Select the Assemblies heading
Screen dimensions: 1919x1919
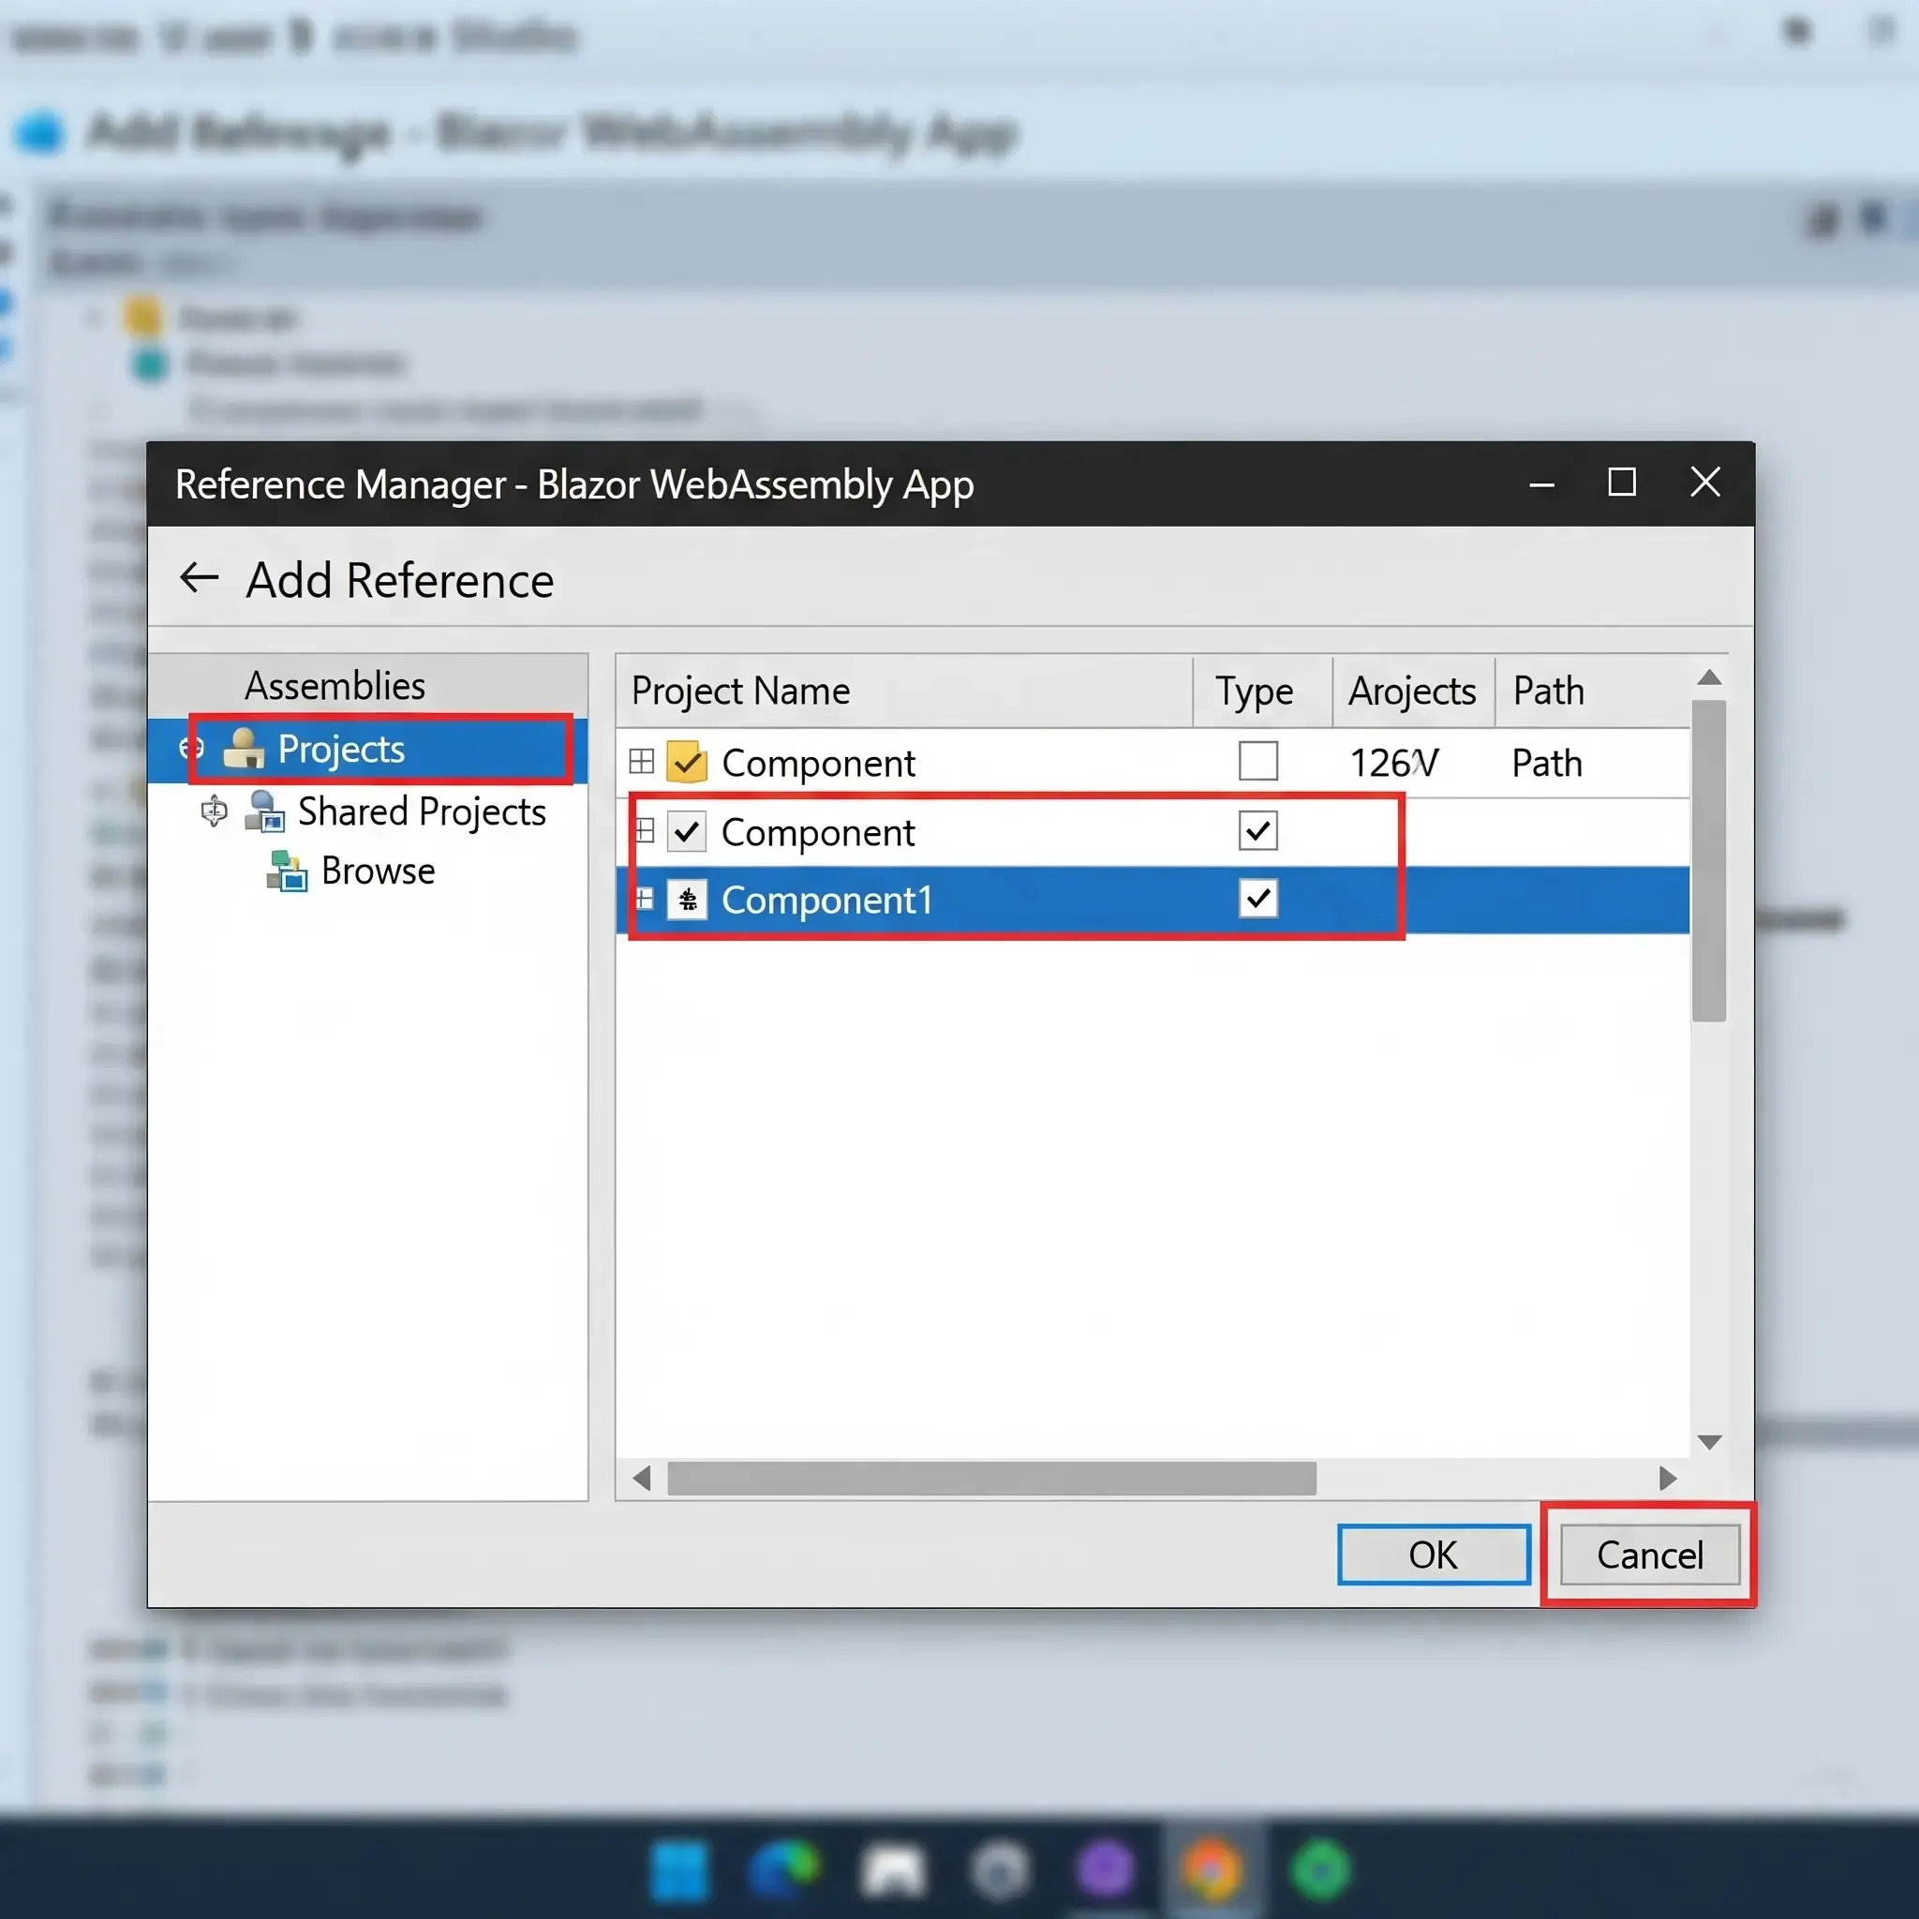(x=335, y=686)
